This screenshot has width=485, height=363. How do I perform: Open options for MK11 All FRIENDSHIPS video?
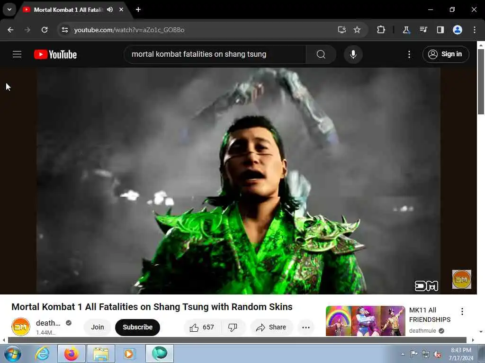[x=462, y=311]
